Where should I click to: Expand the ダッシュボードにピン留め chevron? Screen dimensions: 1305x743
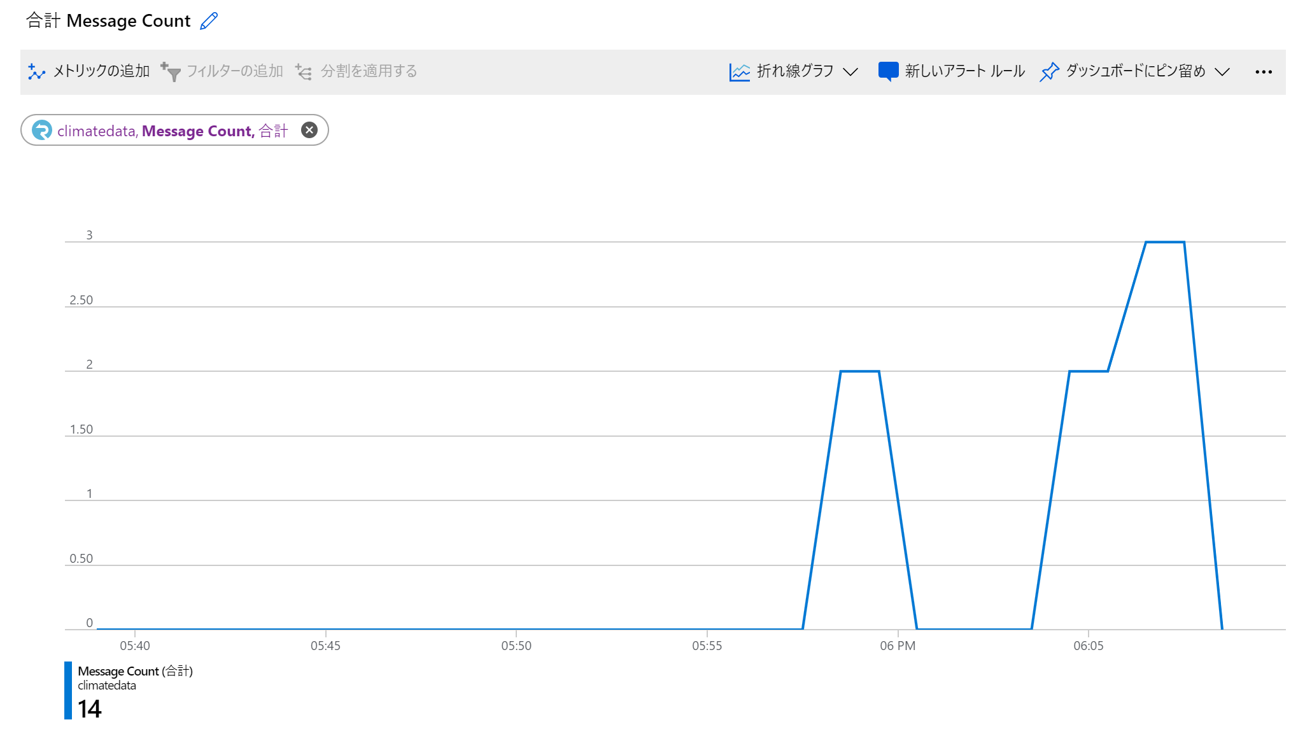[1222, 71]
